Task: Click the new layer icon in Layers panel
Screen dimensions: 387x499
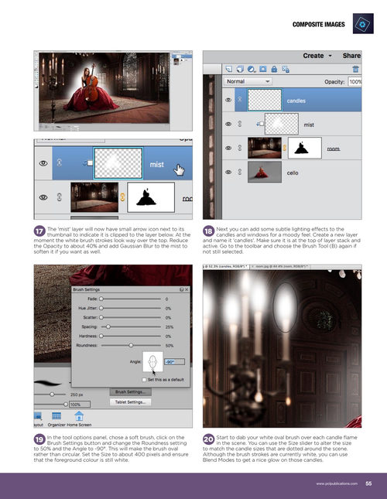Action: (229, 69)
